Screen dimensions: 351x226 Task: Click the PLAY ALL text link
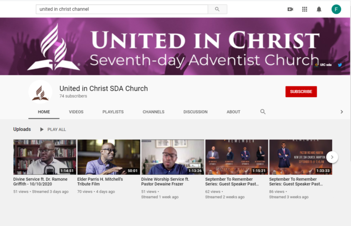click(57, 130)
